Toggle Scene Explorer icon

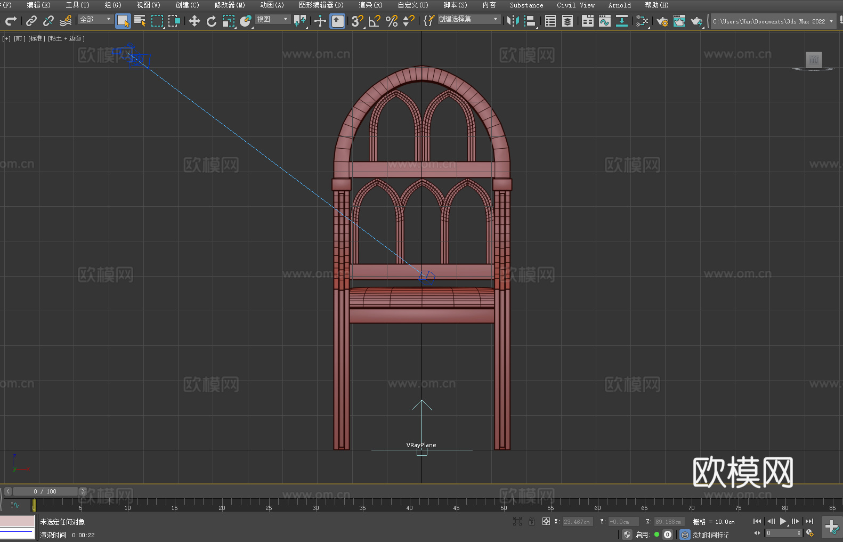coord(550,21)
